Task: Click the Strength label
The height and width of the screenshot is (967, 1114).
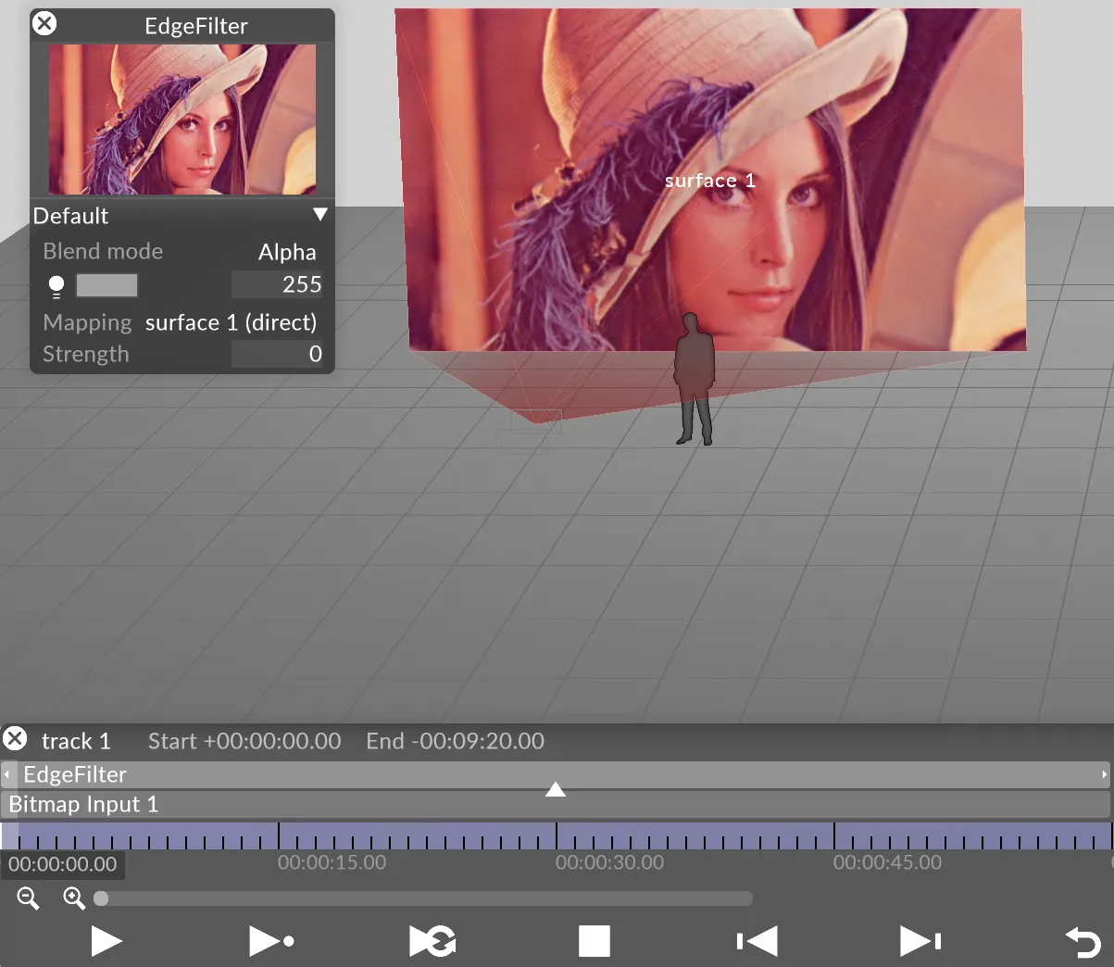Action: pos(86,354)
